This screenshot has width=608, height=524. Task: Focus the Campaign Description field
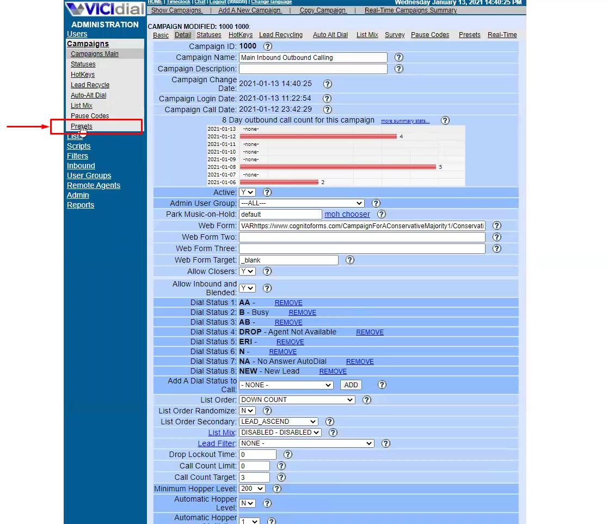pos(313,69)
